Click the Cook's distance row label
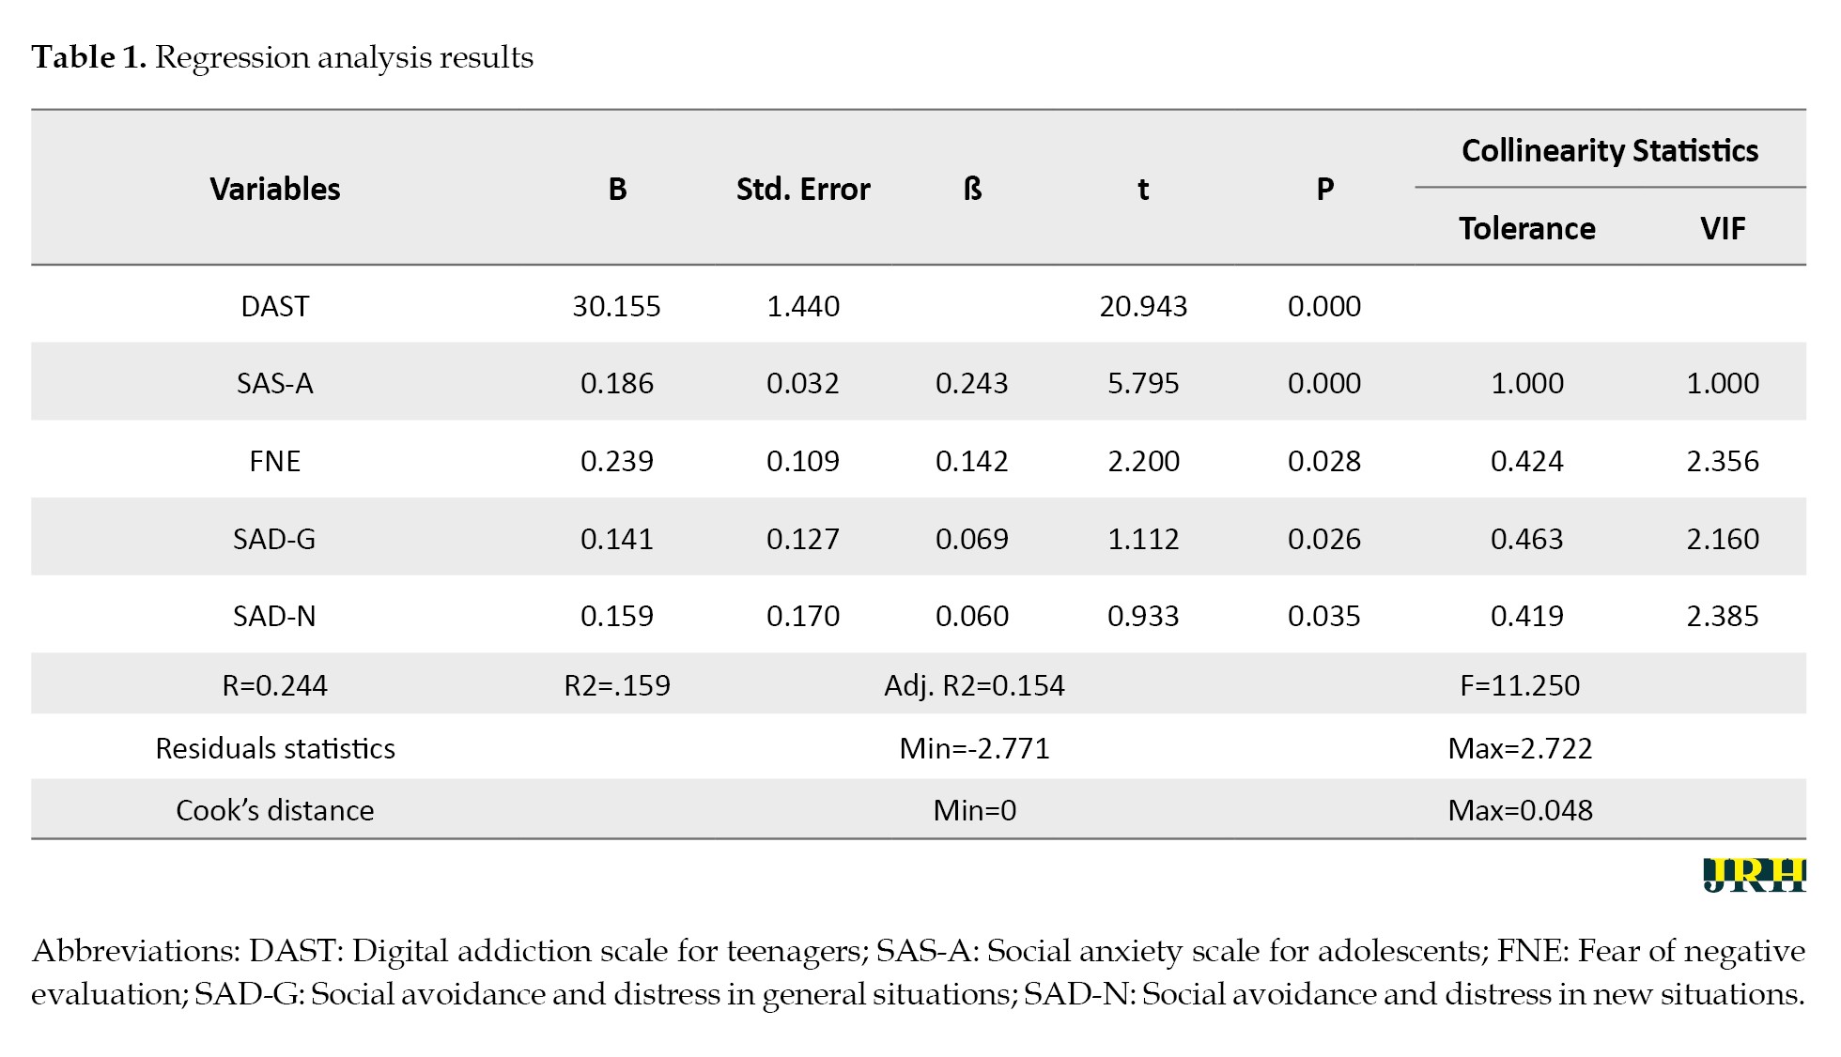The height and width of the screenshot is (1057, 1841). point(275,810)
